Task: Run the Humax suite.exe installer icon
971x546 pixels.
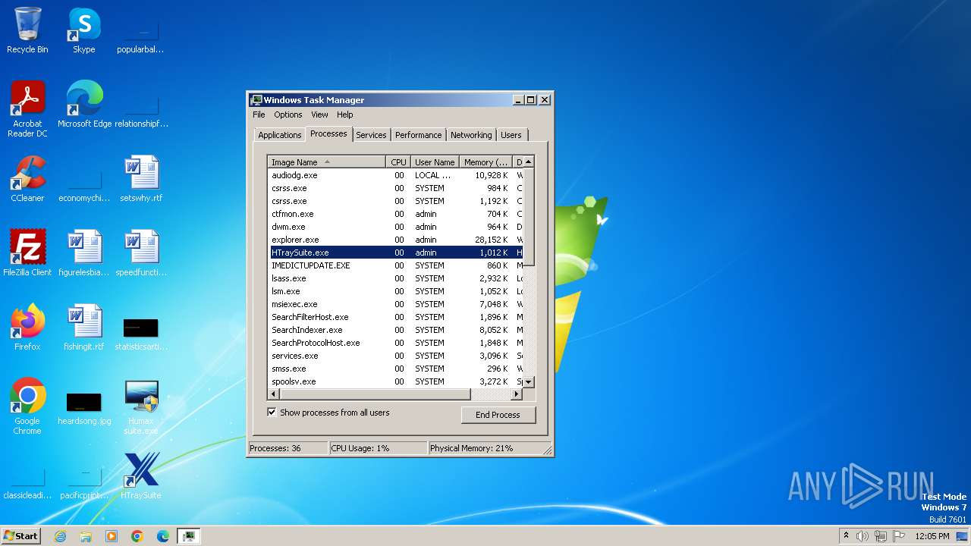Action: point(141,406)
